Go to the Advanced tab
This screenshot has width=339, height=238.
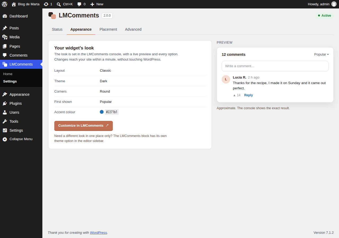click(133, 29)
